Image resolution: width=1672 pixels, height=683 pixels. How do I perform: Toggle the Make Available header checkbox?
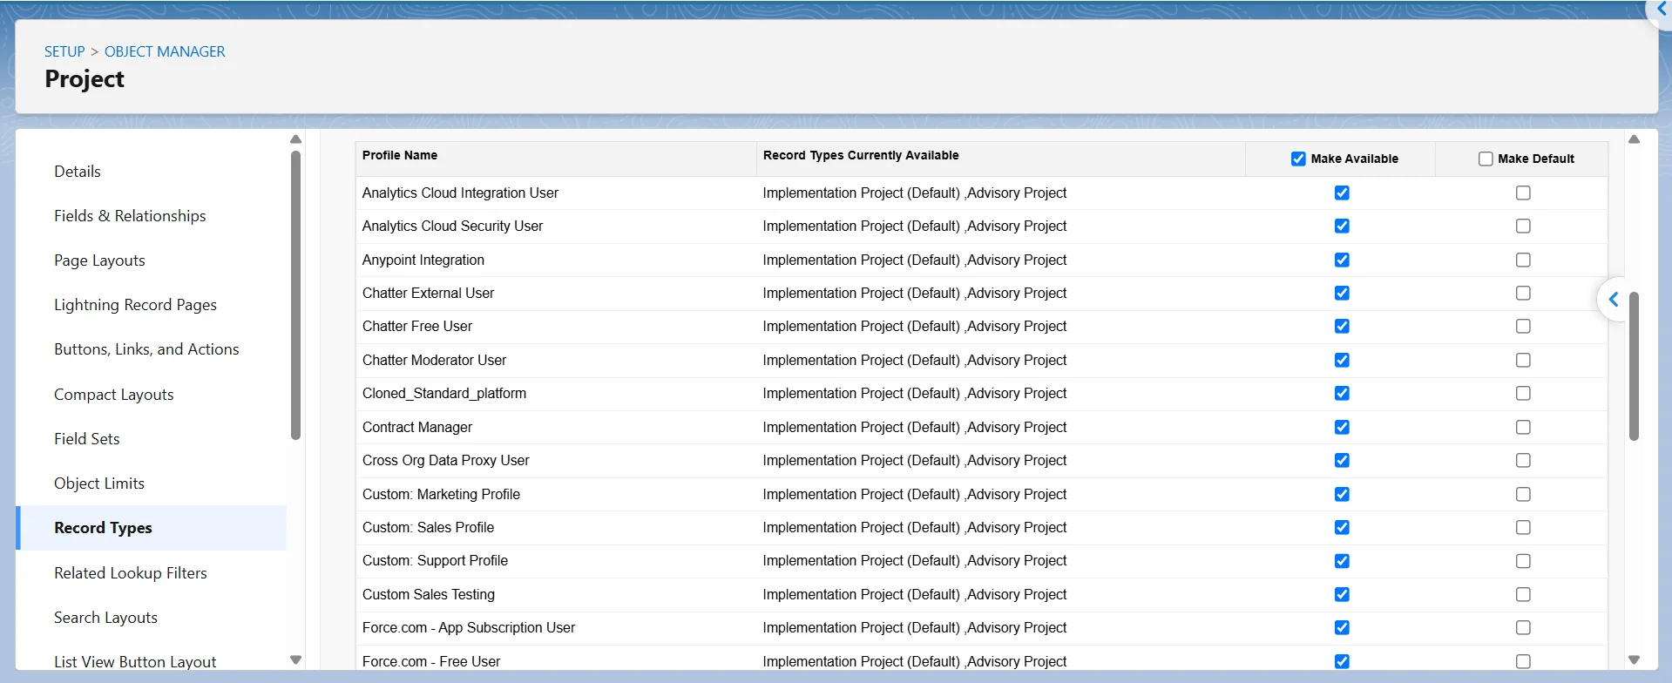1298,159
